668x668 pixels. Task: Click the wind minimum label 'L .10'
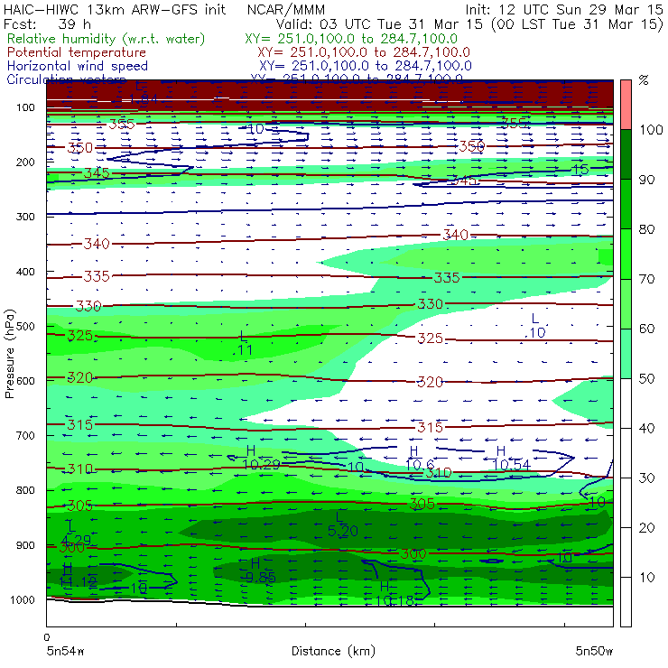[x=535, y=326]
